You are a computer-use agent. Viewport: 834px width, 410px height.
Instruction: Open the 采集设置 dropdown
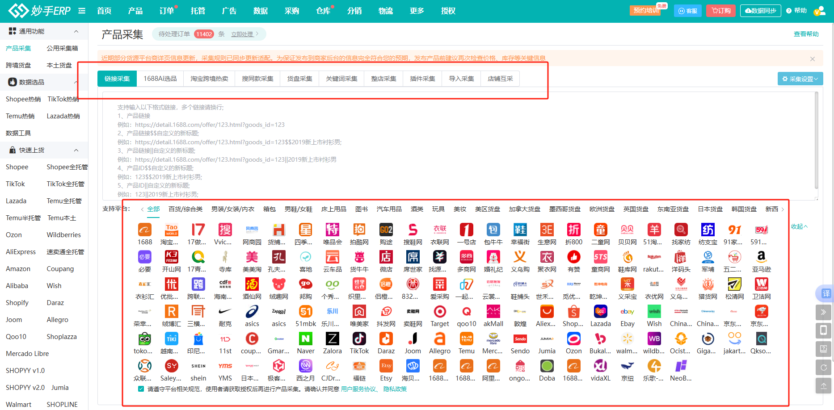point(800,79)
